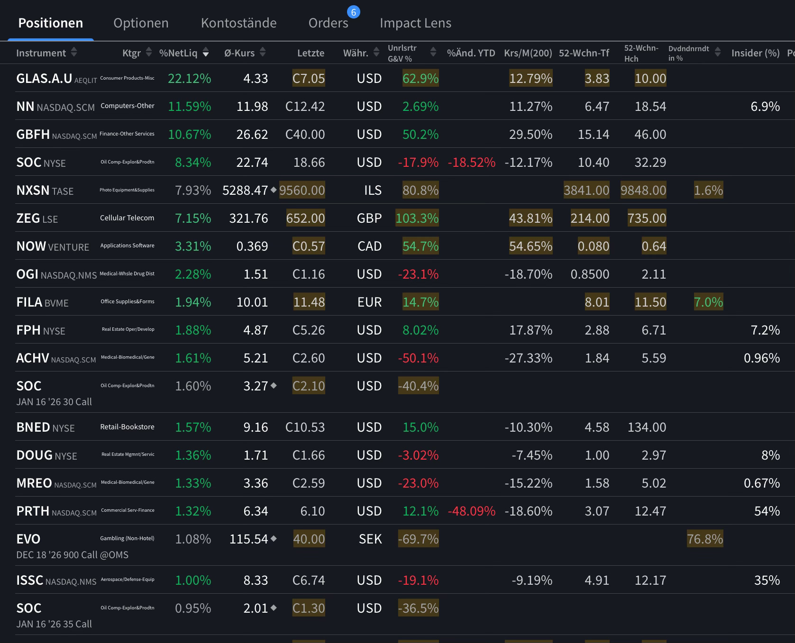Screen dimensions: 795x643
Task: Select the PRTH instrument
Action: tap(56, 511)
